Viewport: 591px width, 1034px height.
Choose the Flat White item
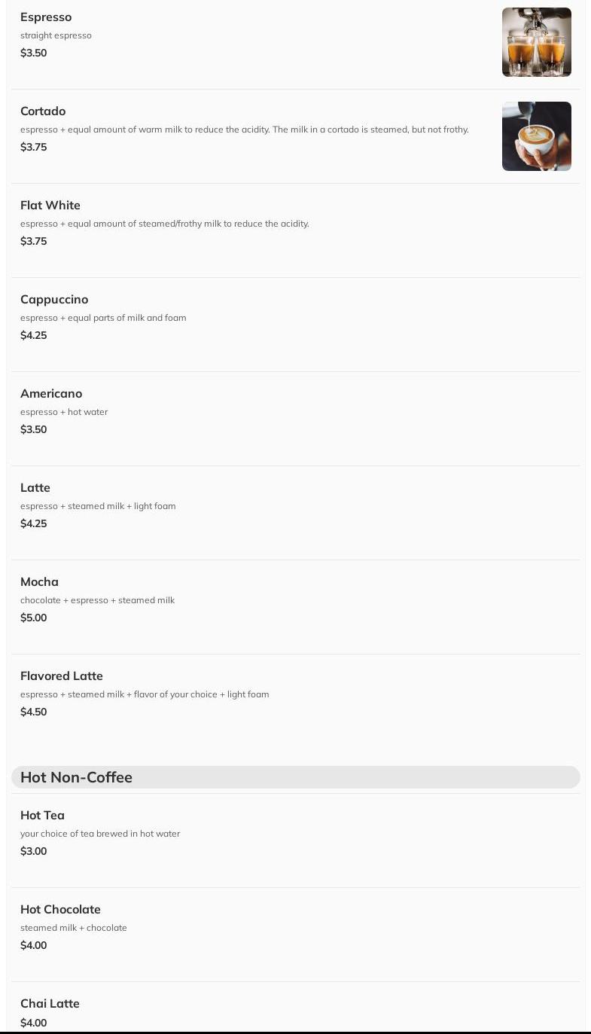pos(50,206)
